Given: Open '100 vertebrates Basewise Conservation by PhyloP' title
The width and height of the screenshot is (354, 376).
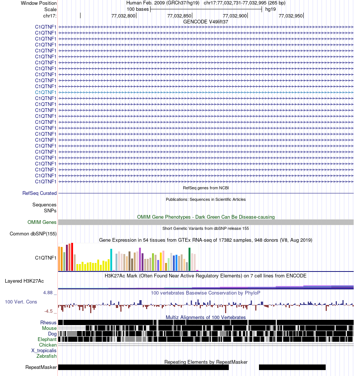Looking at the screenshot, I should click(206, 293).
